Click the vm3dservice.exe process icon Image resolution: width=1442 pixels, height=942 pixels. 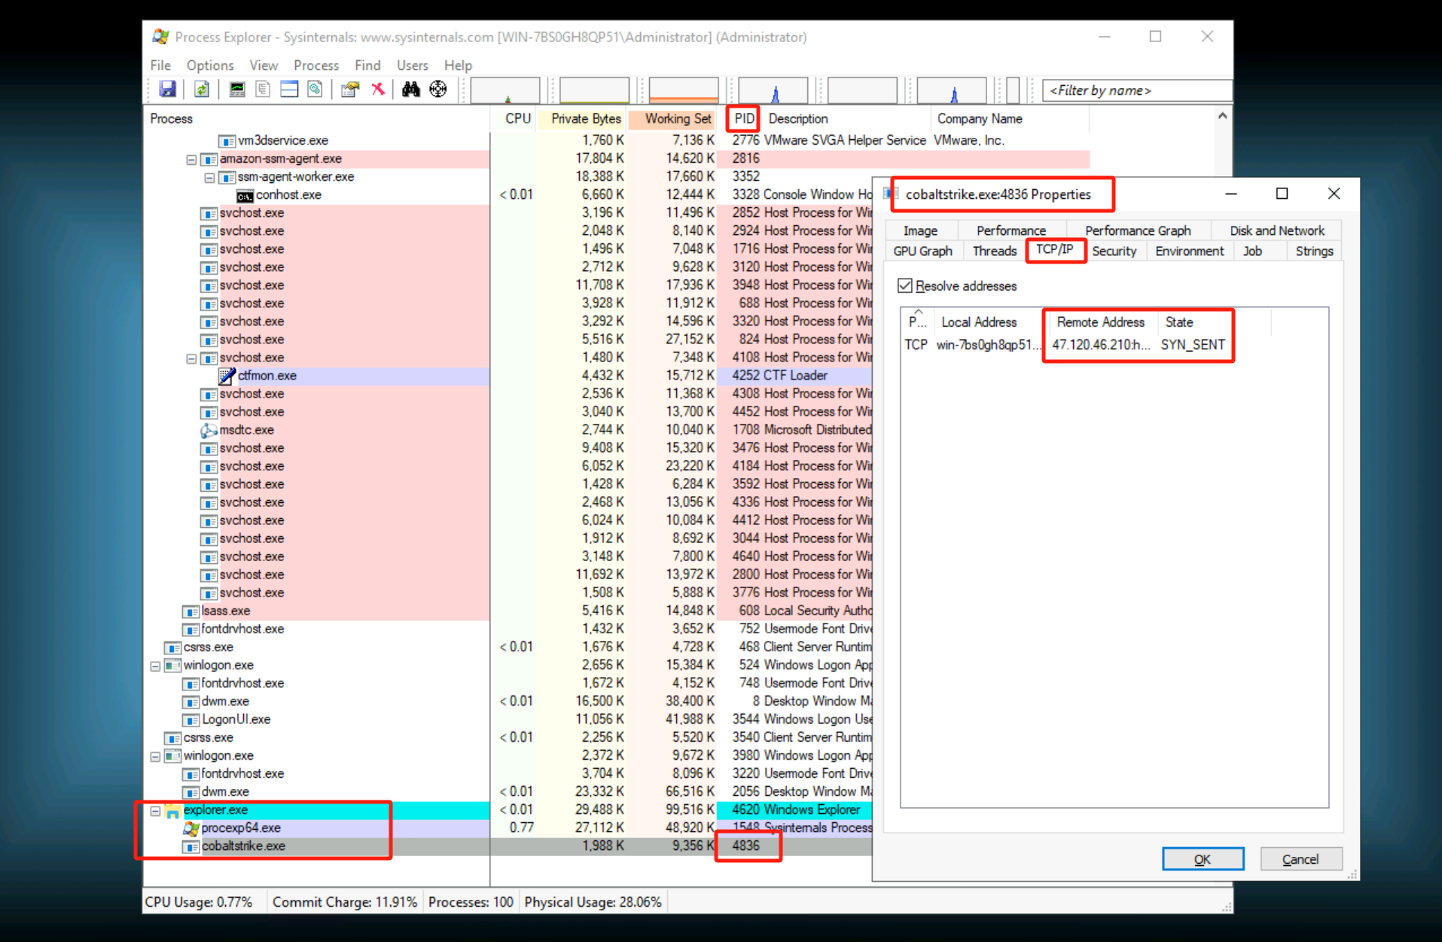pyautogui.click(x=227, y=141)
